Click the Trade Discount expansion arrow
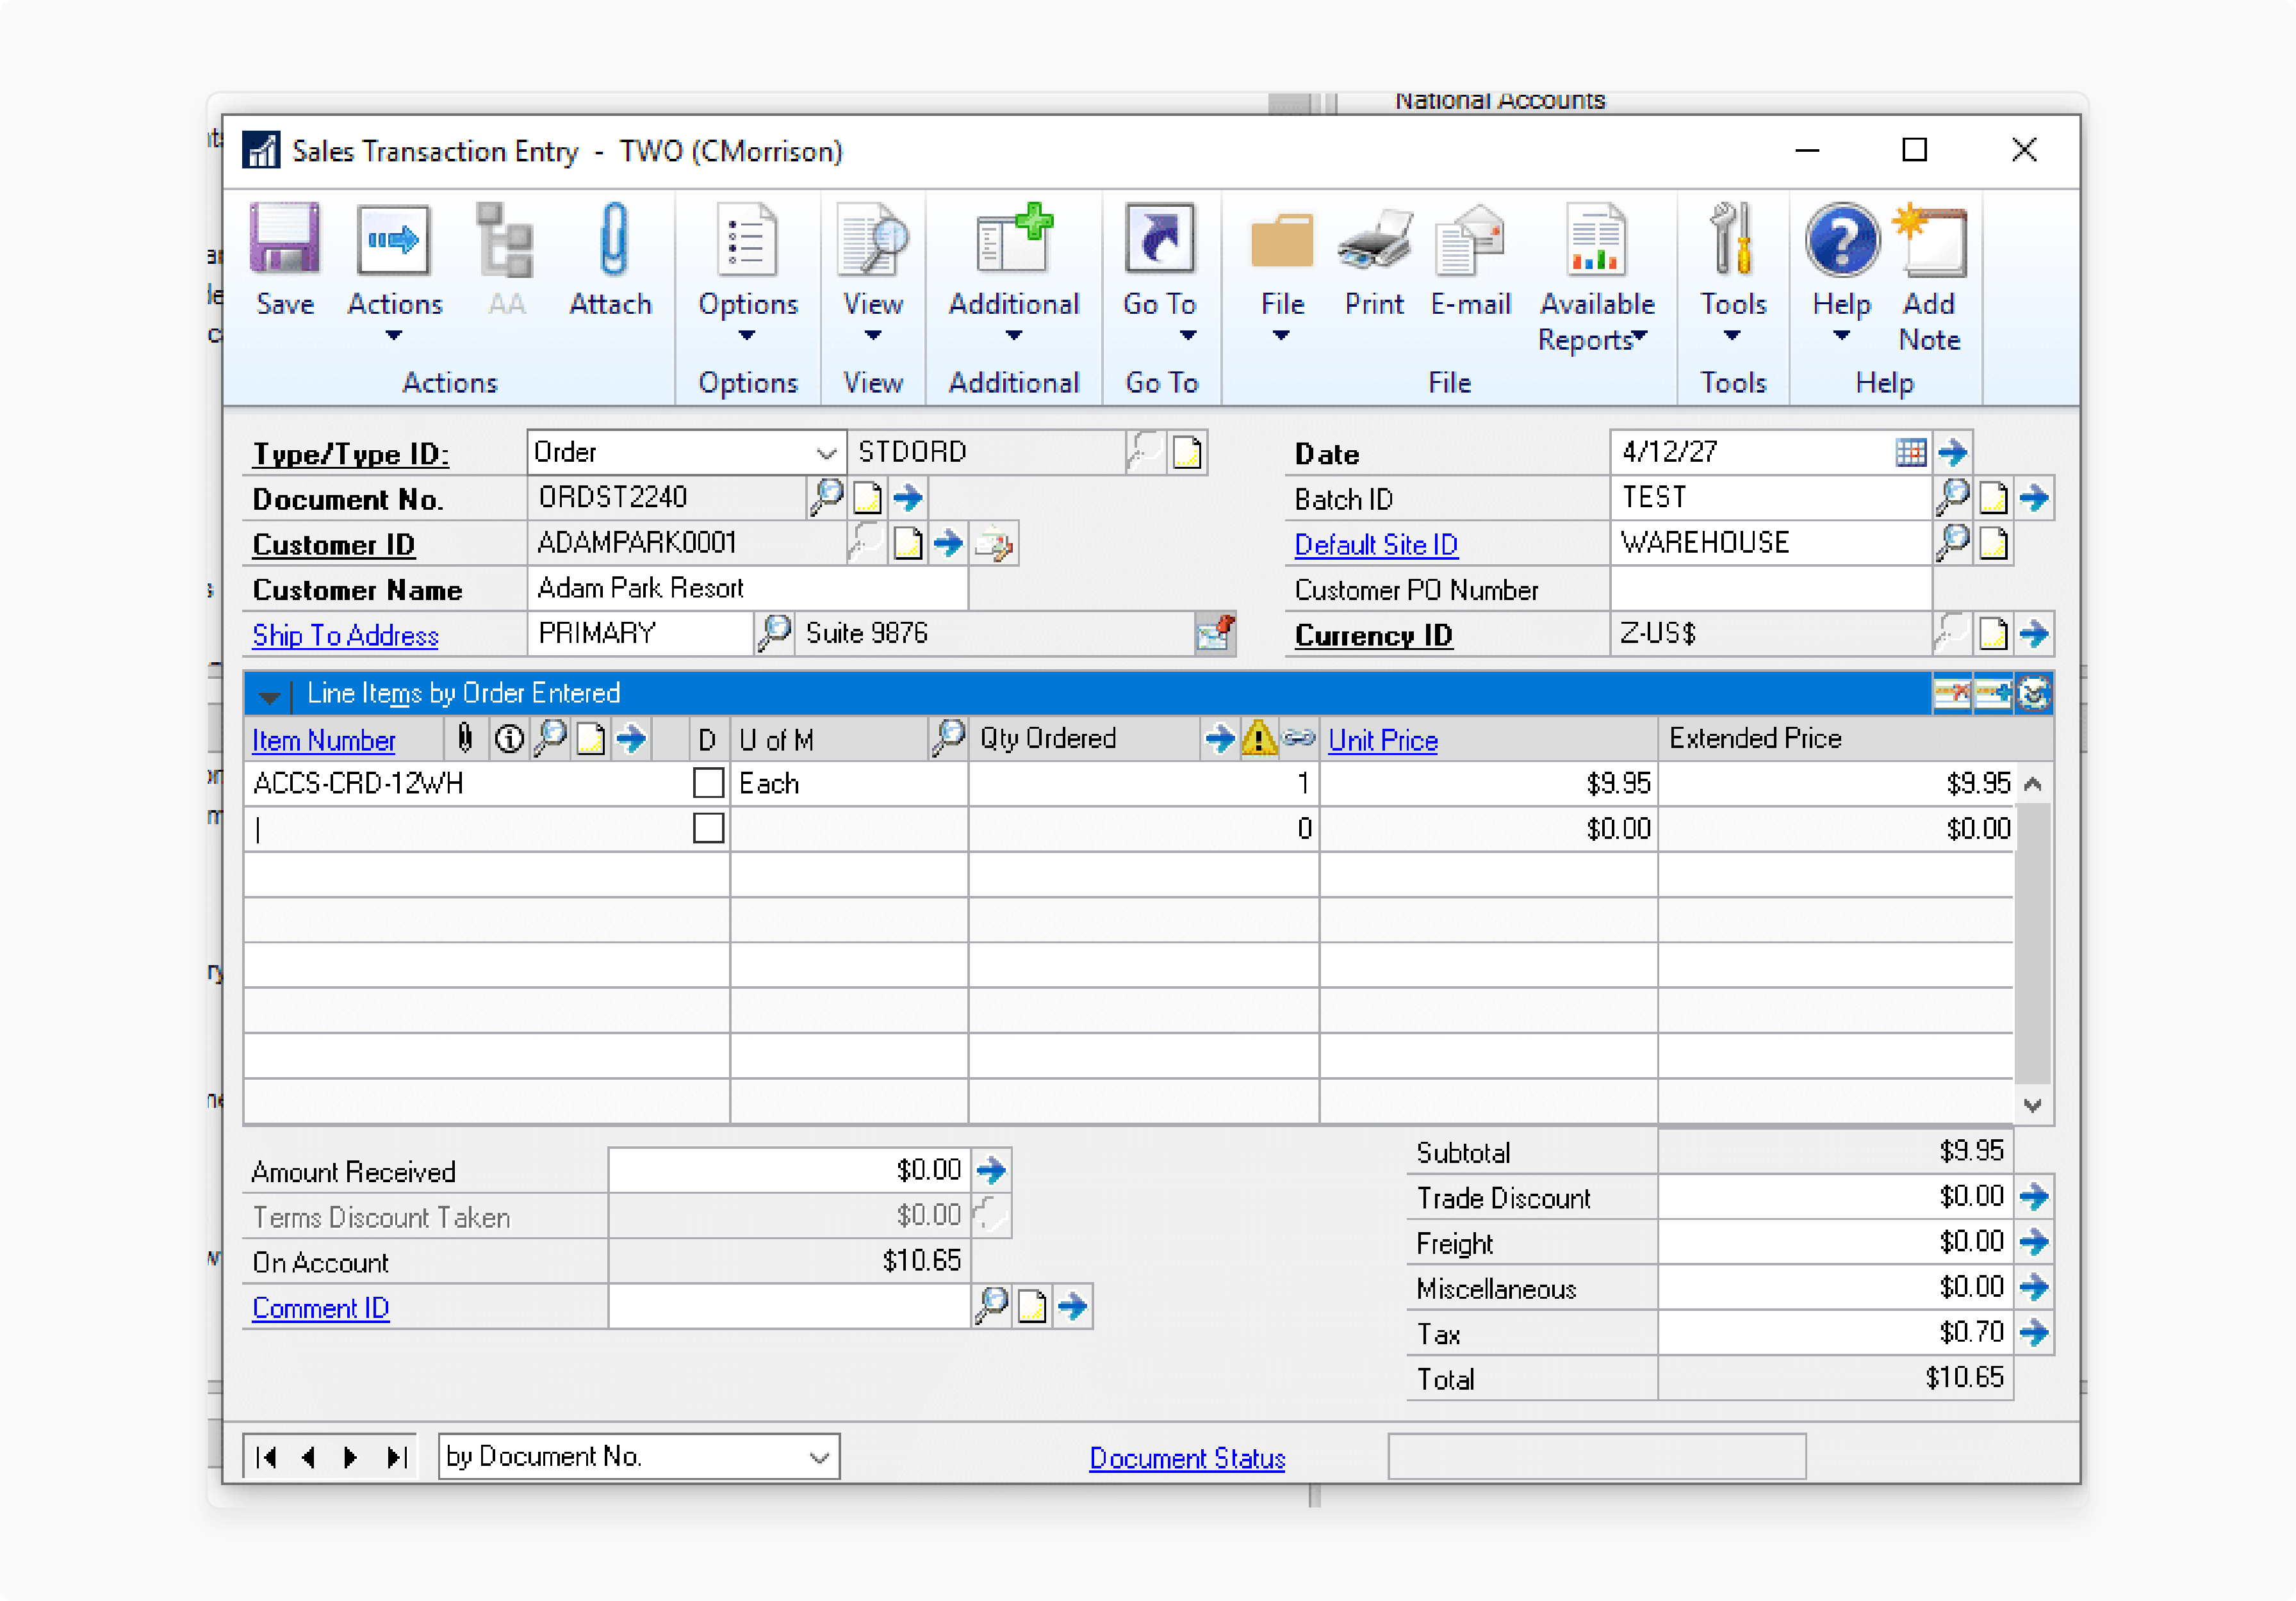2296x1601 pixels. (x=2033, y=1196)
